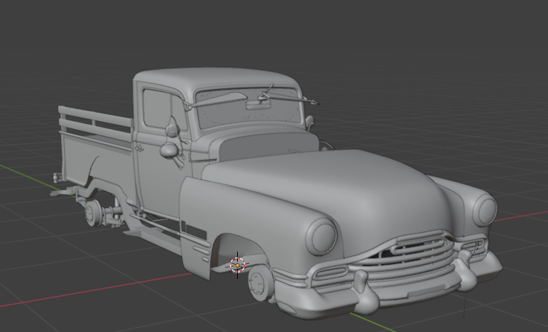Screen dimensions: 548x332
Task: Click the 3D cursor crosshair in the wheel well
Action: [x=237, y=265]
